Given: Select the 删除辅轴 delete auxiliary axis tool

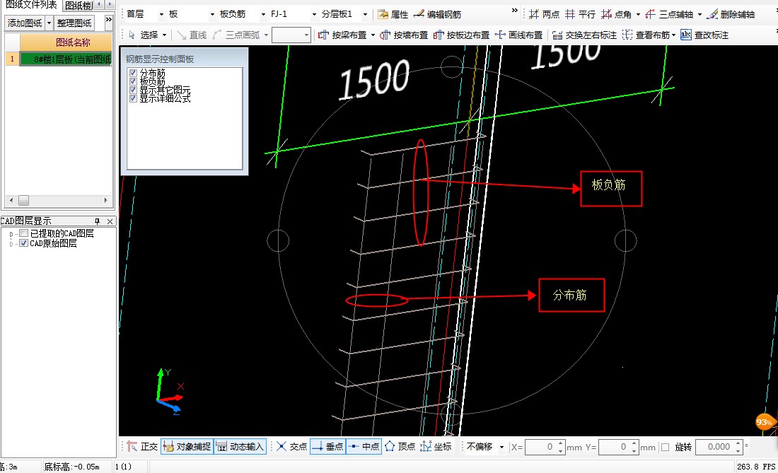Looking at the screenshot, I should [731, 14].
